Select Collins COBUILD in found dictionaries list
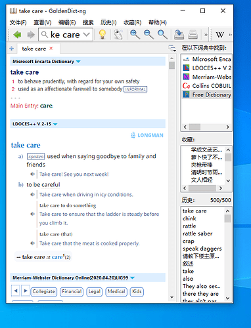Screen dimensions: 251x328 207,86
